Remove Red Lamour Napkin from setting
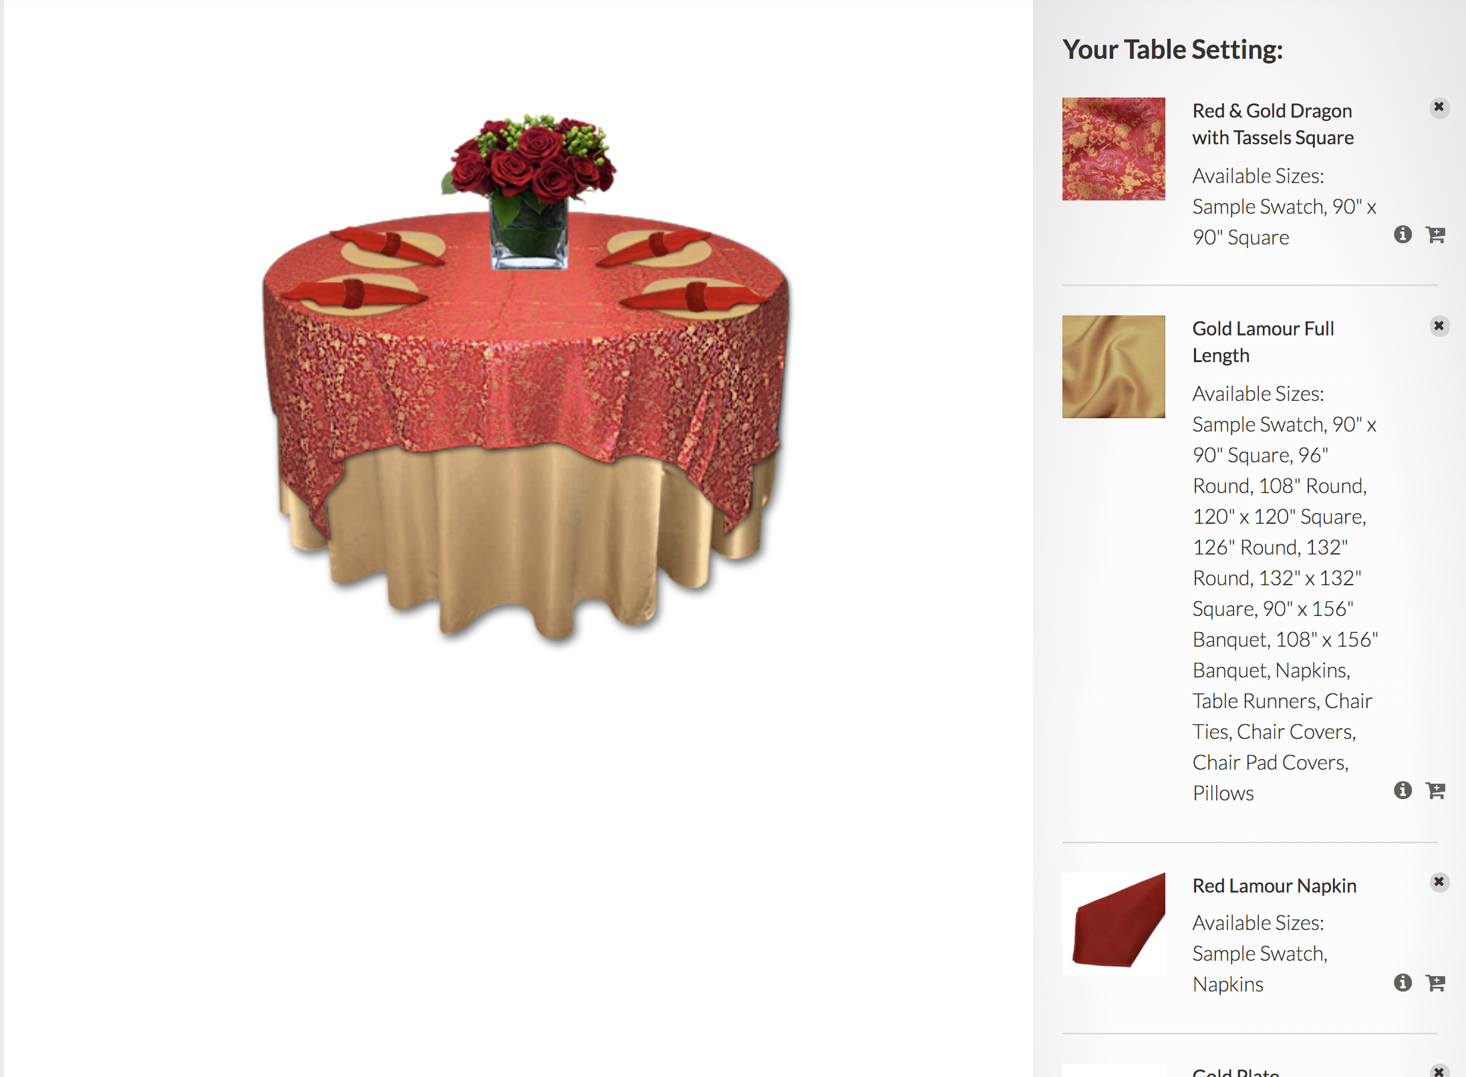The height and width of the screenshot is (1077, 1466). point(1439,882)
